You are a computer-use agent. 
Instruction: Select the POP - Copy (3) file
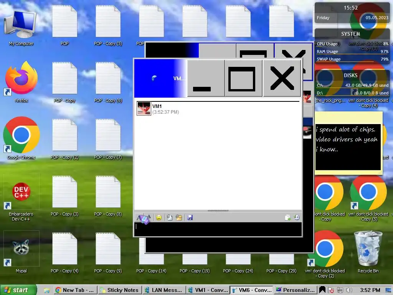[x=64, y=196]
